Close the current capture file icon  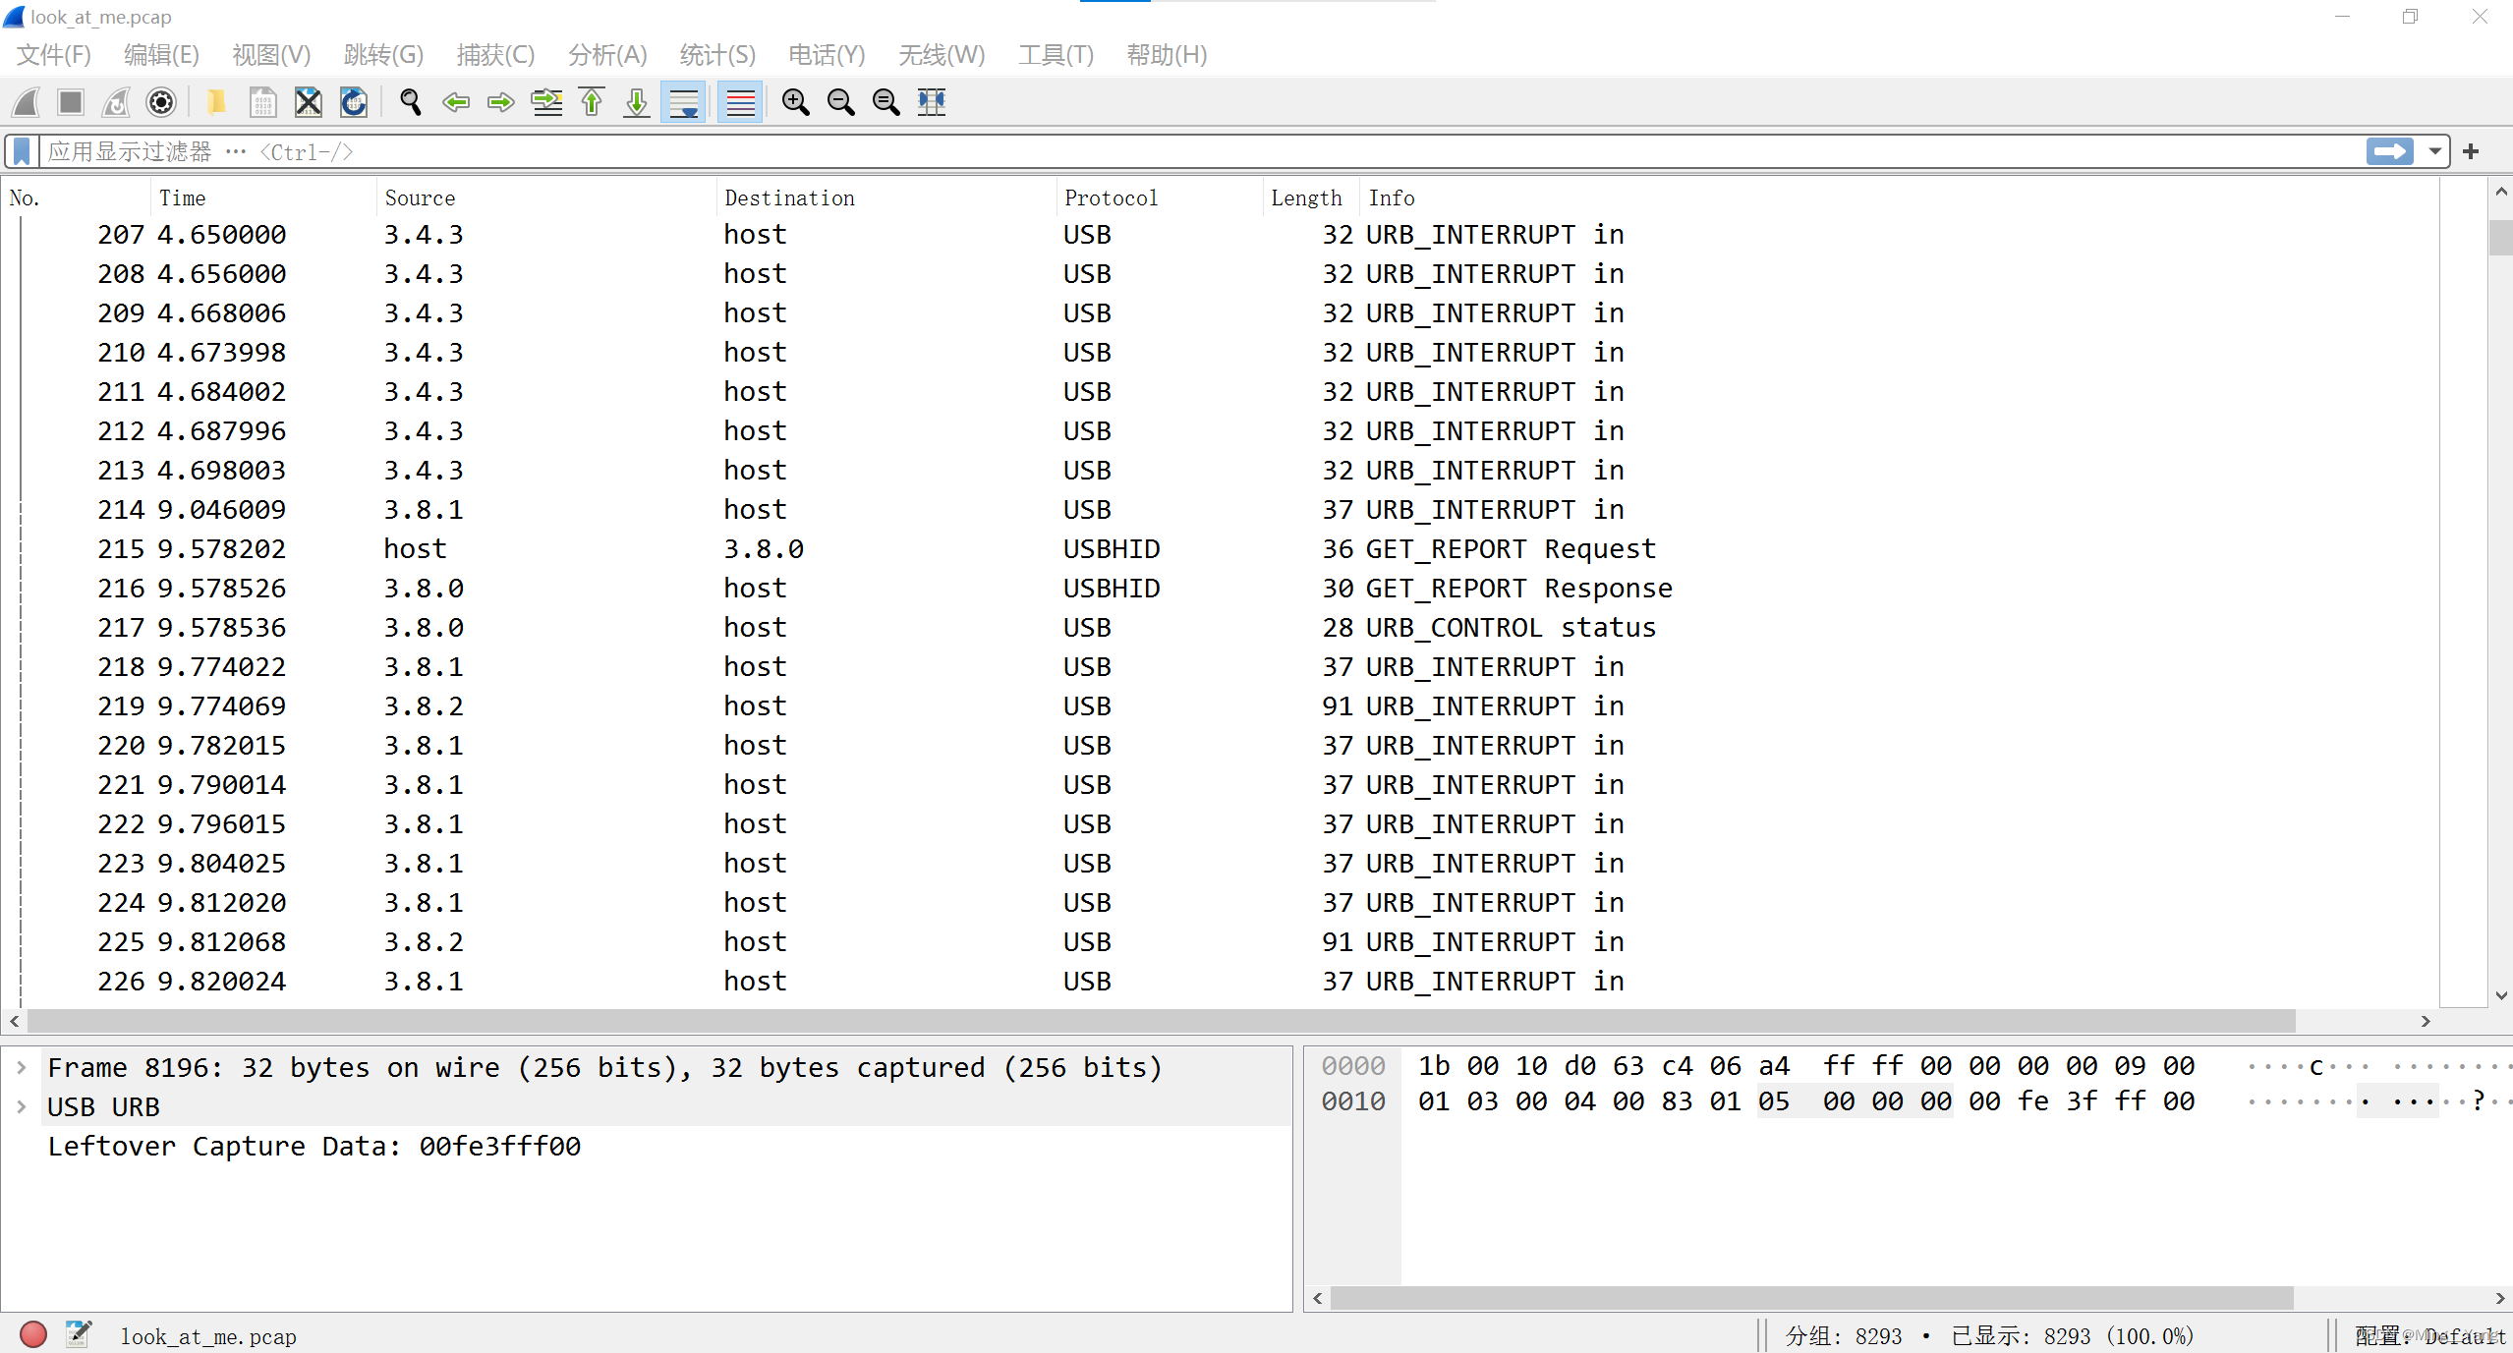coord(308,102)
